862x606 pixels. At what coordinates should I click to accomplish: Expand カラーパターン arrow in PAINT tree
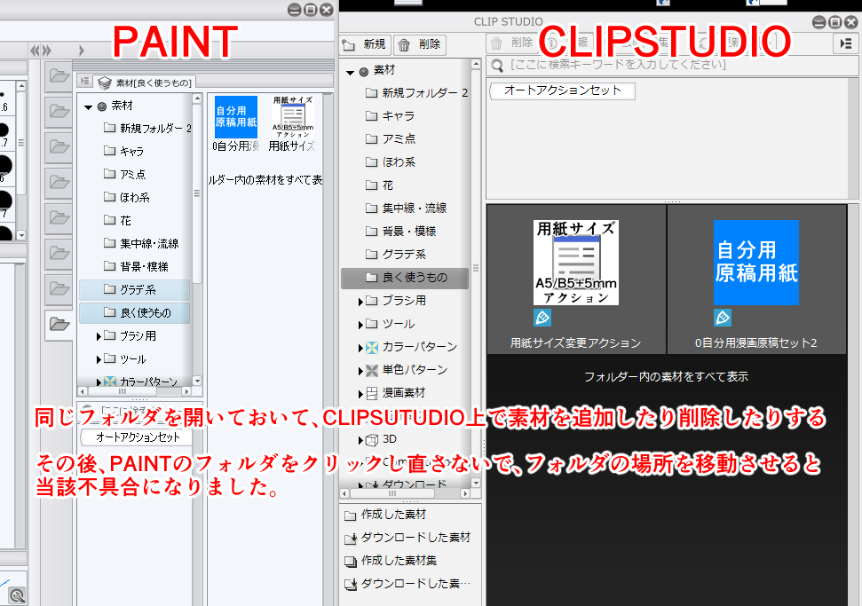tap(99, 382)
